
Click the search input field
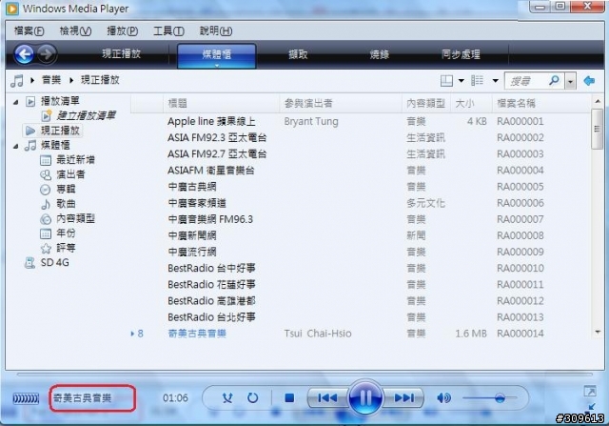click(x=526, y=81)
